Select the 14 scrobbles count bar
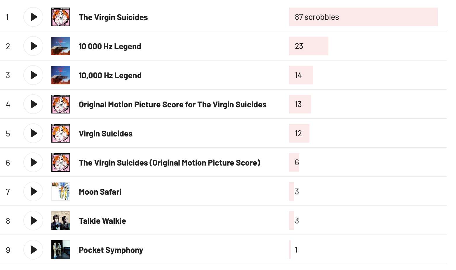This screenshot has width=456, height=270. [301, 75]
